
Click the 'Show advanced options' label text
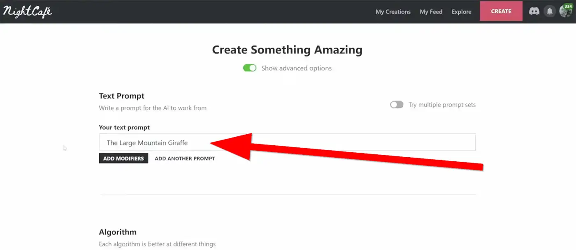pos(296,68)
